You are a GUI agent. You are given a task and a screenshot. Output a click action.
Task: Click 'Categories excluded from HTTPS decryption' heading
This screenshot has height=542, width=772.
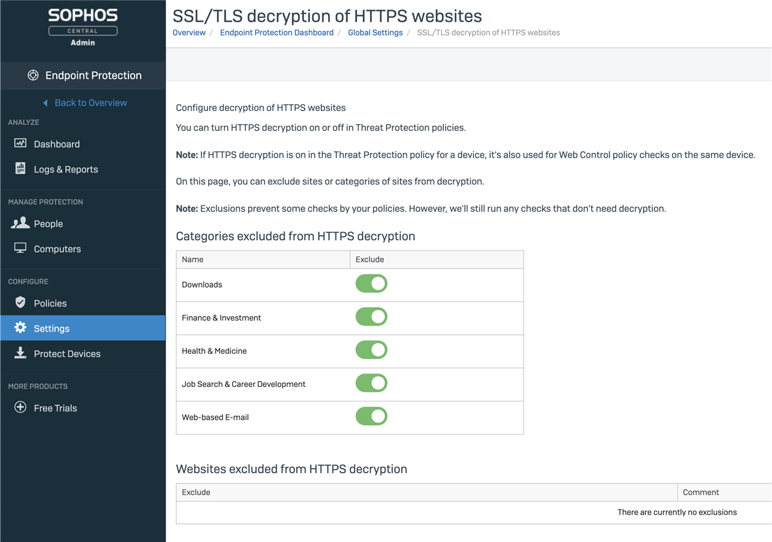pyautogui.click(x=296, y=236)
